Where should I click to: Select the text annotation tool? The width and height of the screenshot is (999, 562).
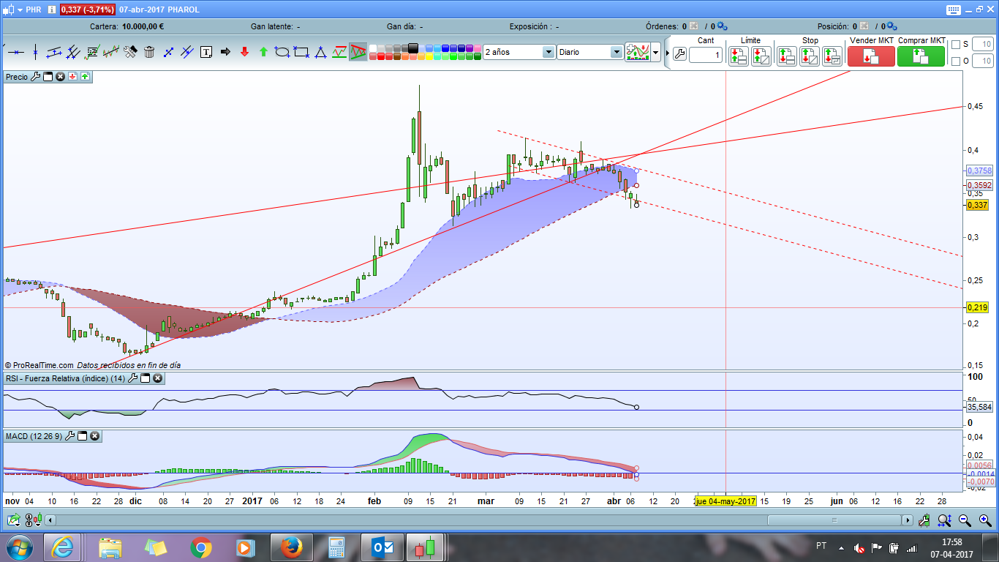click(206, 52)
